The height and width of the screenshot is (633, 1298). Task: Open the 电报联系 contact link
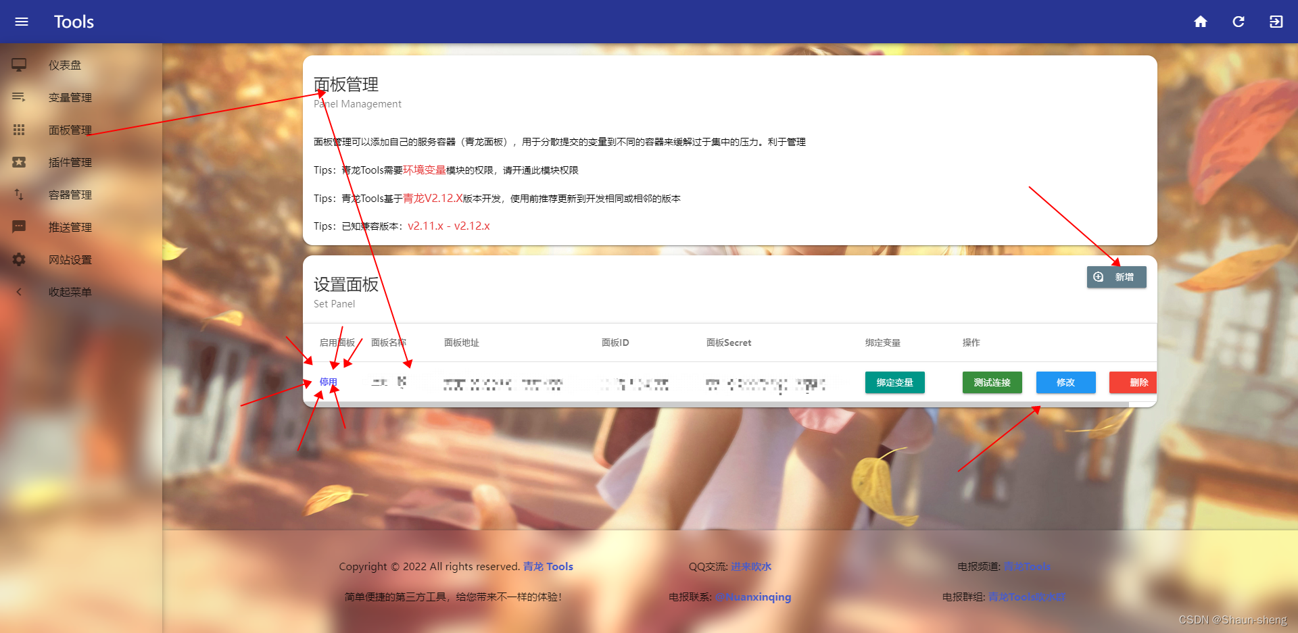[752, 597]
